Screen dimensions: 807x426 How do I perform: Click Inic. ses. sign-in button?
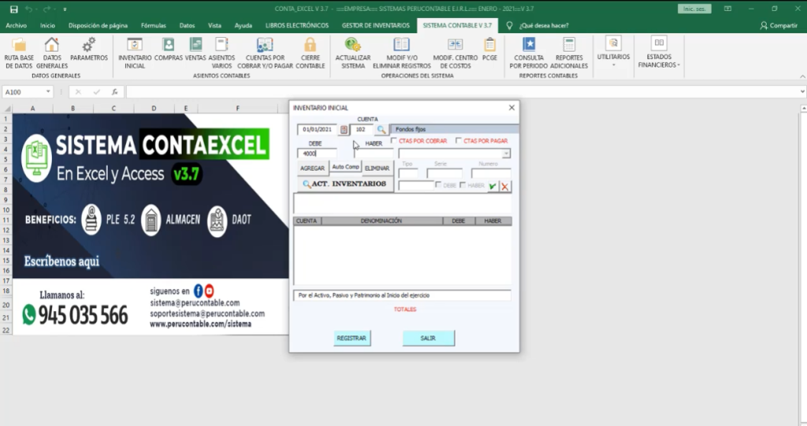pos(694,9)
